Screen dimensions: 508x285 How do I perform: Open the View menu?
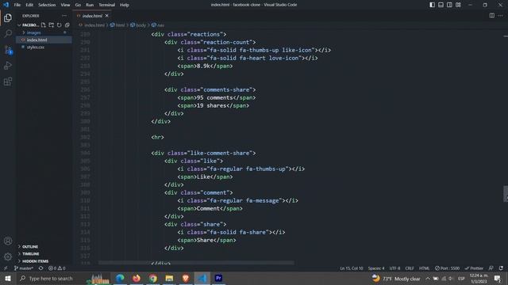pos(65,5)
